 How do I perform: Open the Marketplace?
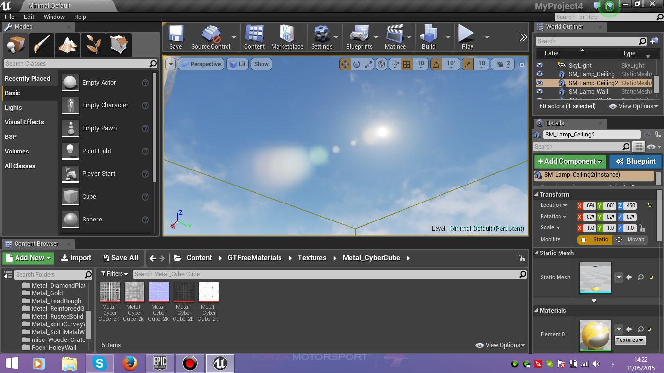[x=287, y=37]
